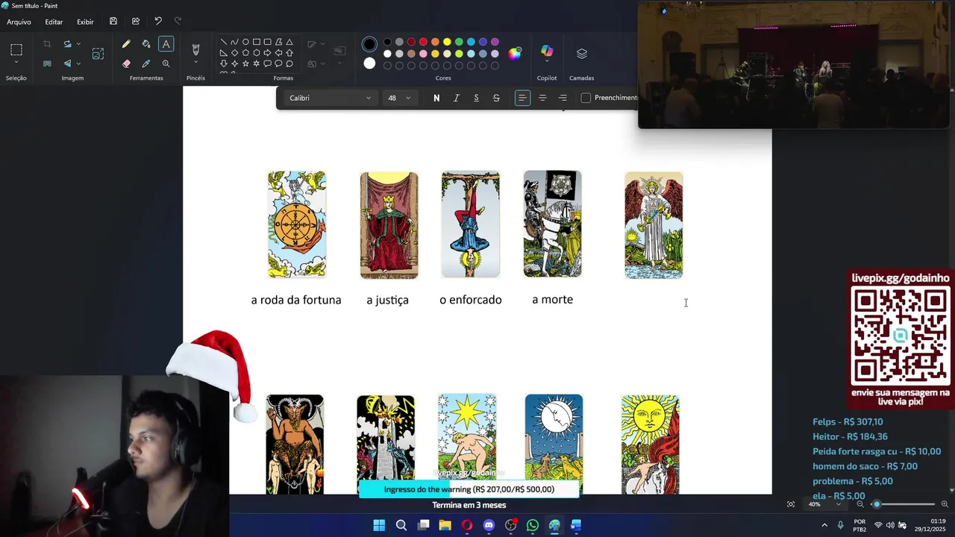Open the font size 48 dropdown
This screenshot has height=537, width=955.
(399, 98)
